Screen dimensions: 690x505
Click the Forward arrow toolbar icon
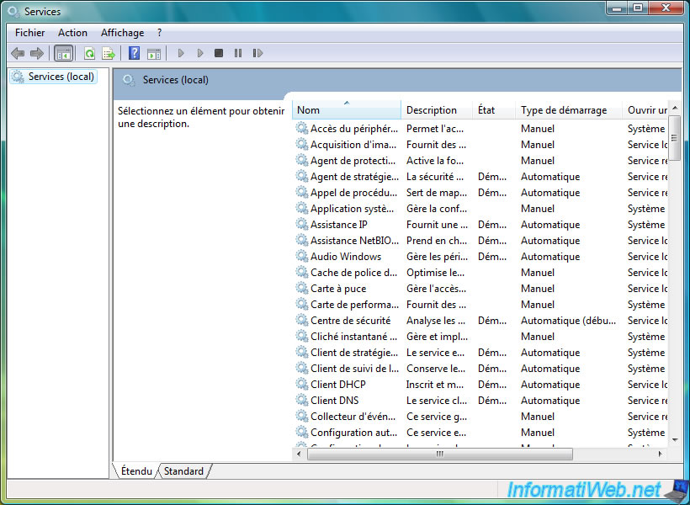point(36,53)
